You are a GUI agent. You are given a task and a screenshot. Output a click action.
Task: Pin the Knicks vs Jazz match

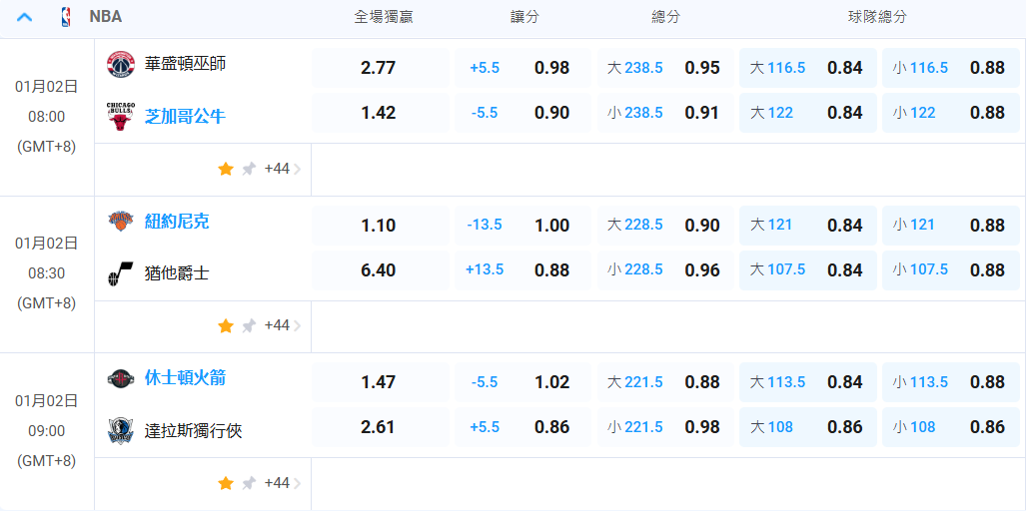[x=249, y=326]
